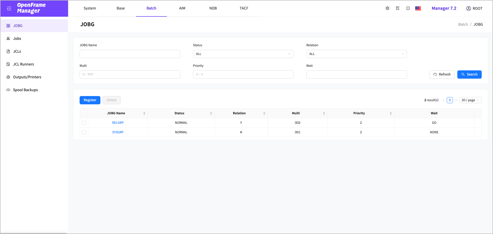Click the Jobs sidebar icon
This screenshot has height=234, width=493.
[8, 39]
